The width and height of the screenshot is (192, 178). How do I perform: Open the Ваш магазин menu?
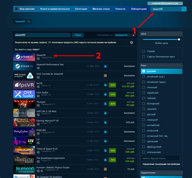pyautogui.click(x=27, y=9)
